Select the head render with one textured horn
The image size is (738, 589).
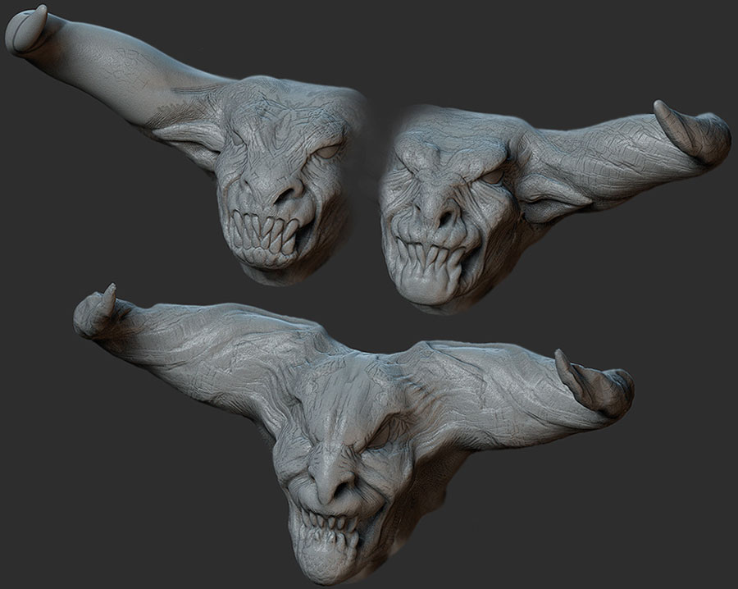[x=555, y=208]
